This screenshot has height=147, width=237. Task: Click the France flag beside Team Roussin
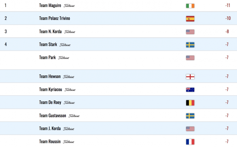[x=190, y=142]
